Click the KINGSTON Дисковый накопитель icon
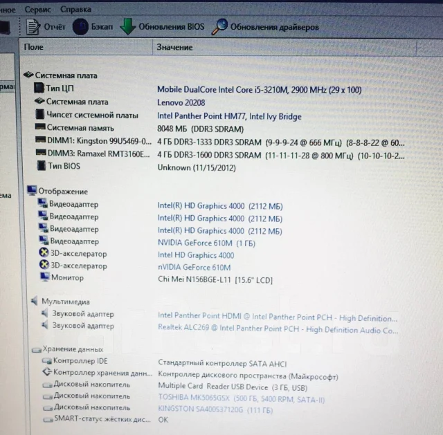Screen dimensions: 443x435 tap(48, 408)
